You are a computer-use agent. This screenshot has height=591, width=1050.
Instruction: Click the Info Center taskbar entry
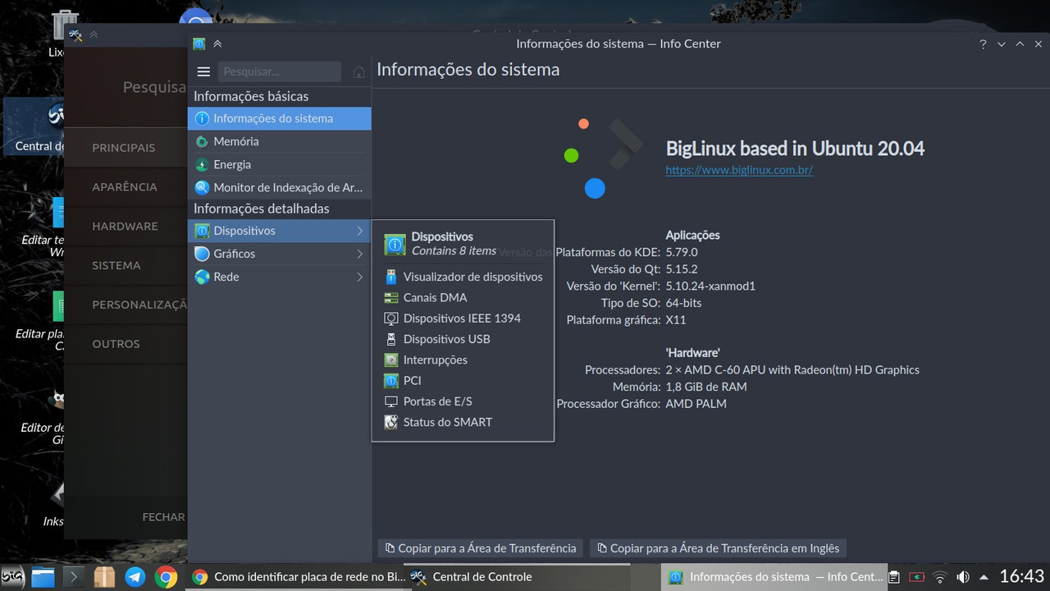pos(774,577)
